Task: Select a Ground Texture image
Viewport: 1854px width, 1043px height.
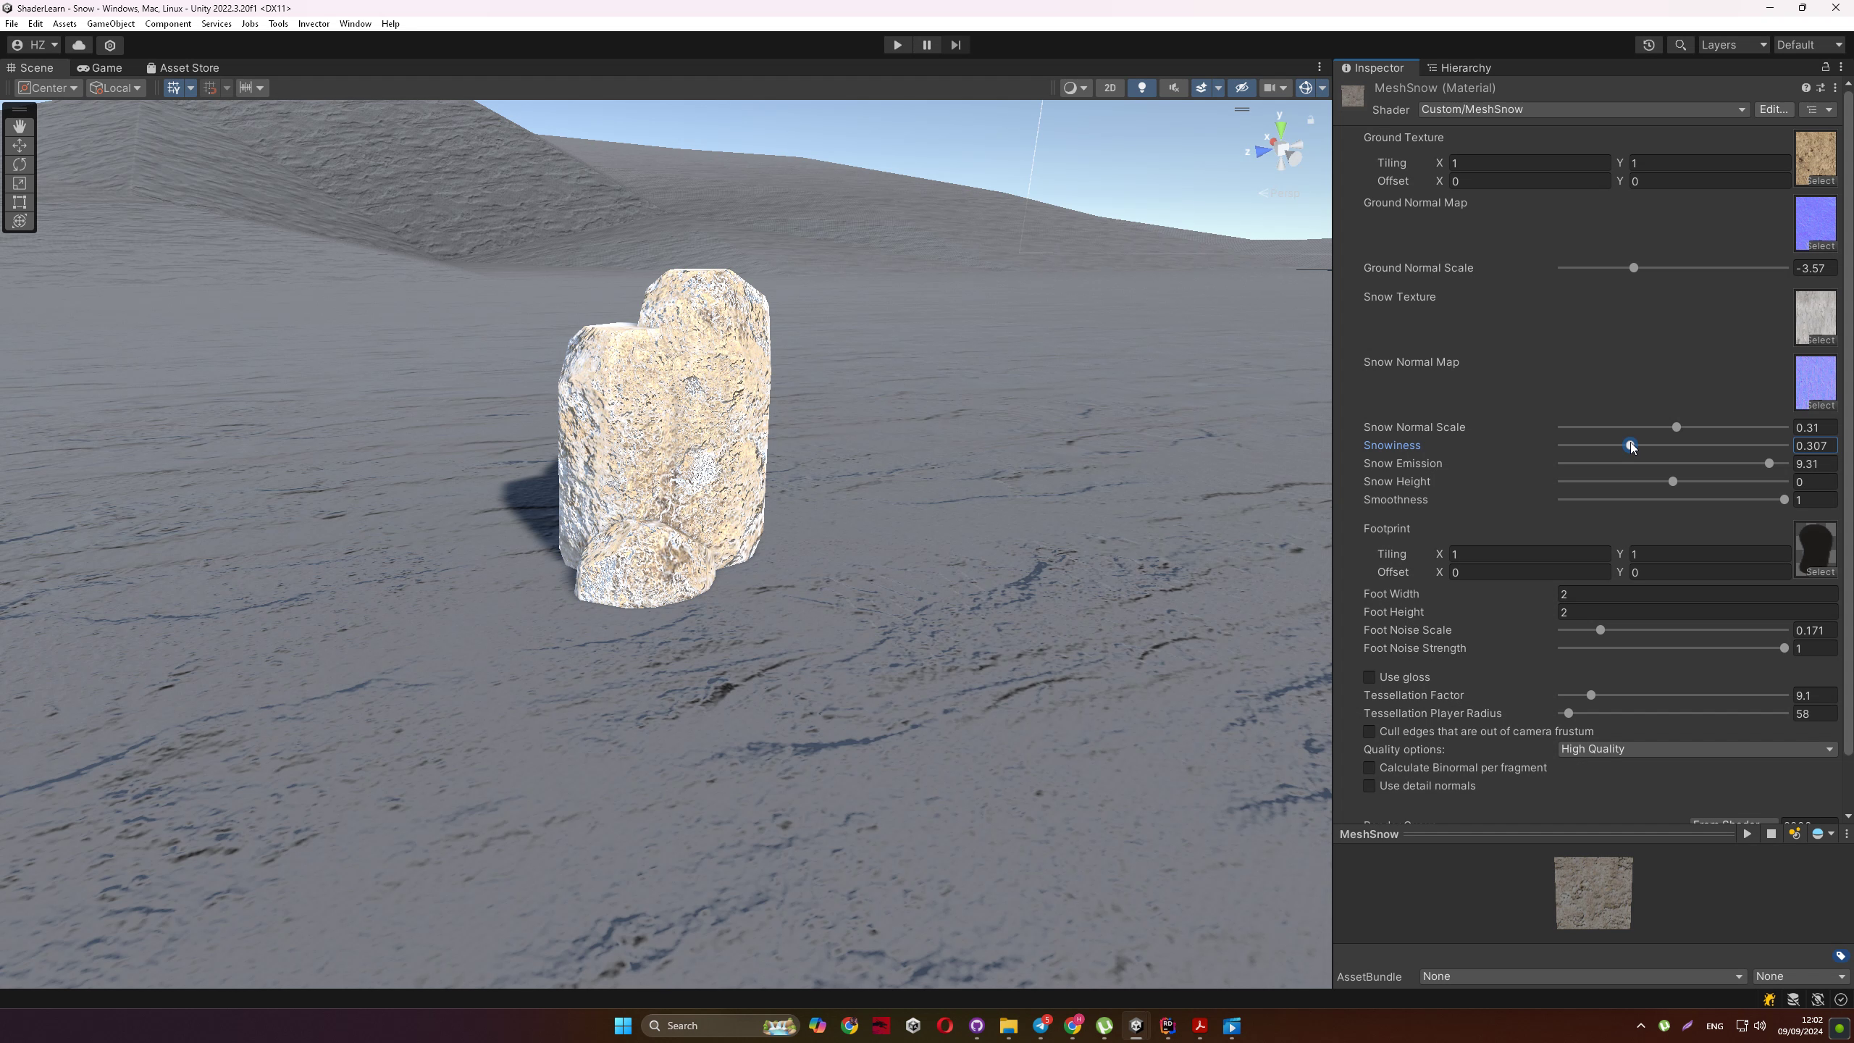Action: [x=1816, y=159]
